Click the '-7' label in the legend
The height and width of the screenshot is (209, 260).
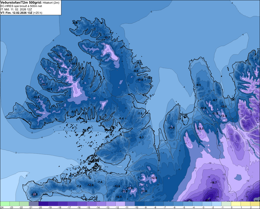pyautogui.click(x=165, y=207)
